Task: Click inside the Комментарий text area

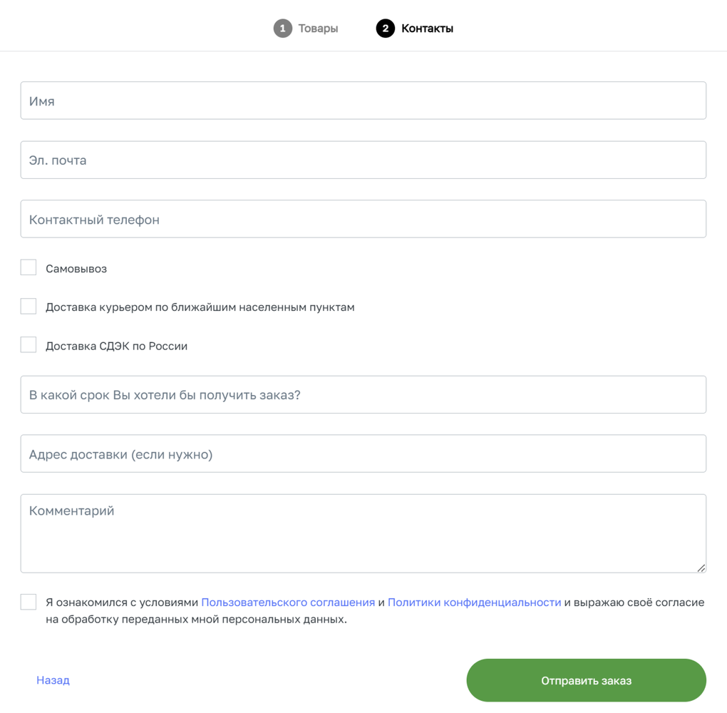Action: coord(363,533)
